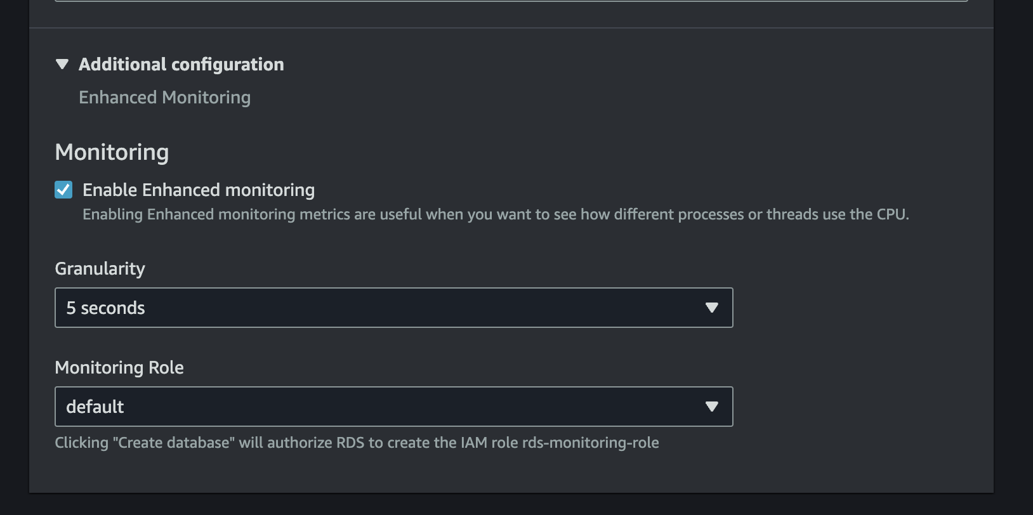Viewport: 1033px width, 515px height.
Task: Click the Monitoring Role dropdown arrow icon
Action: pos(712,407)
